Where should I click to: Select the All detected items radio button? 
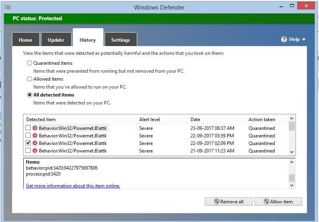(x=29, y=95)
